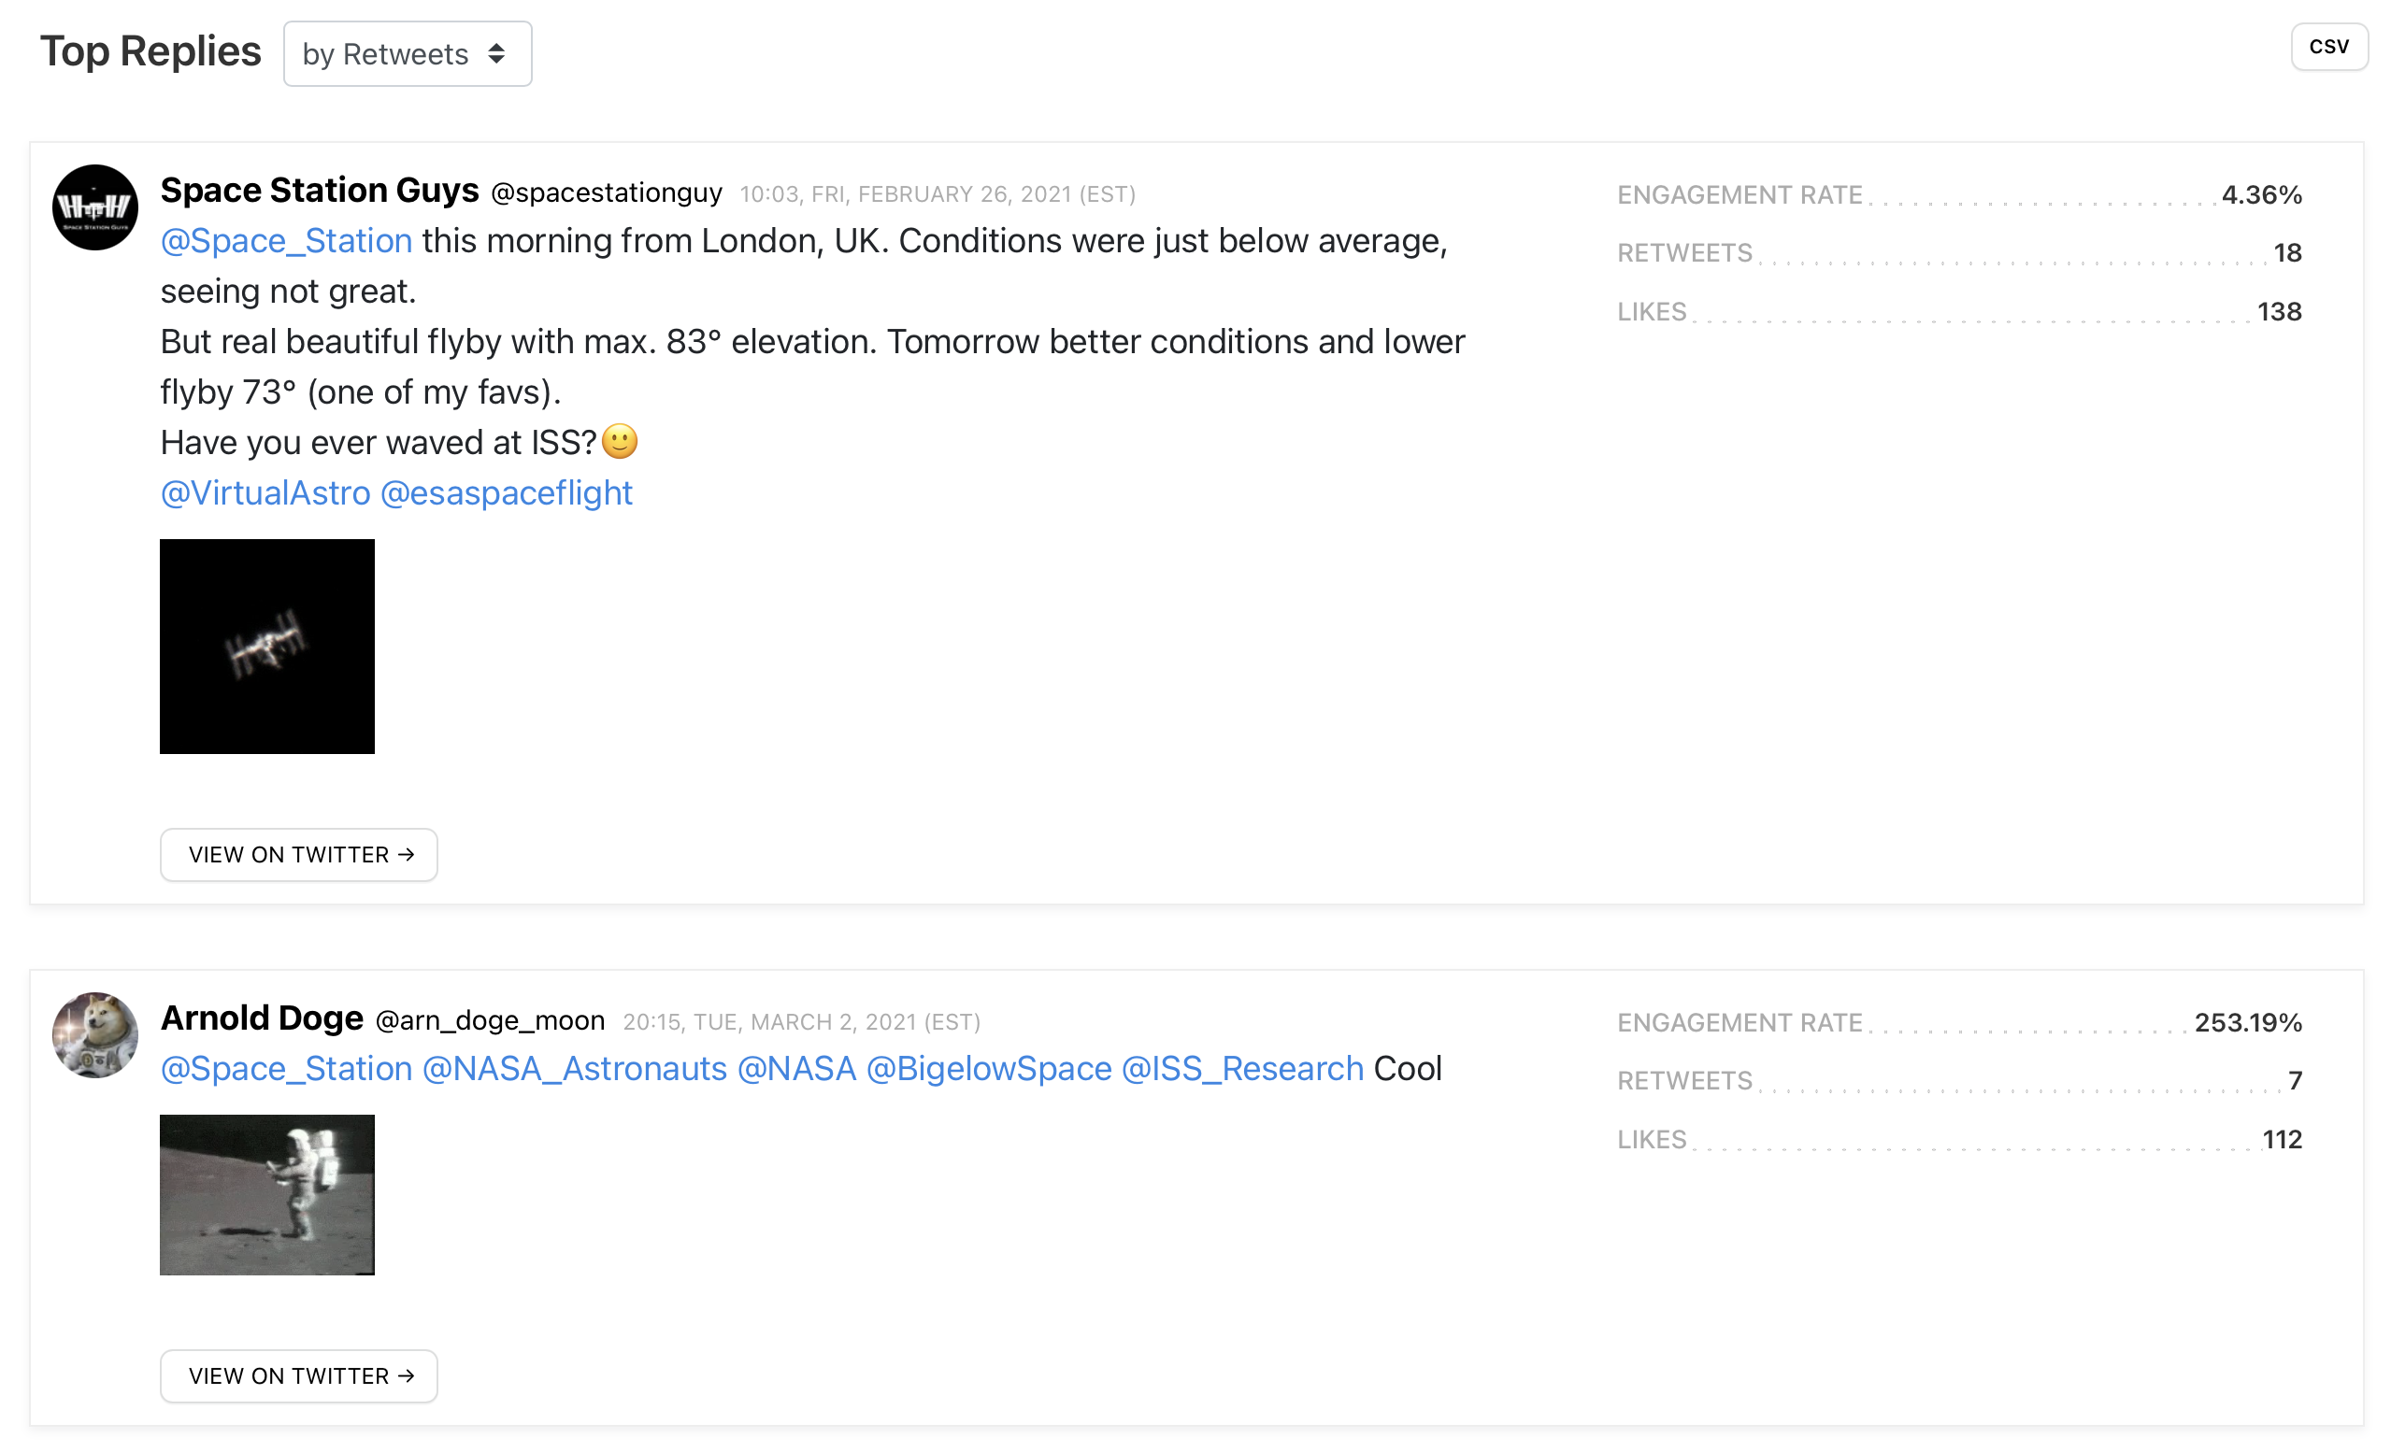The width and height of the screenshot is (2391, 1452).
Task: Open the @VirtualAstro mention link
Action: click(x=265, y=492)
